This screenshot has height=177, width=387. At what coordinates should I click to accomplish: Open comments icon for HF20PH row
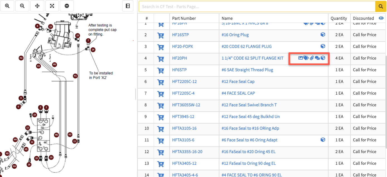[317, 58]
